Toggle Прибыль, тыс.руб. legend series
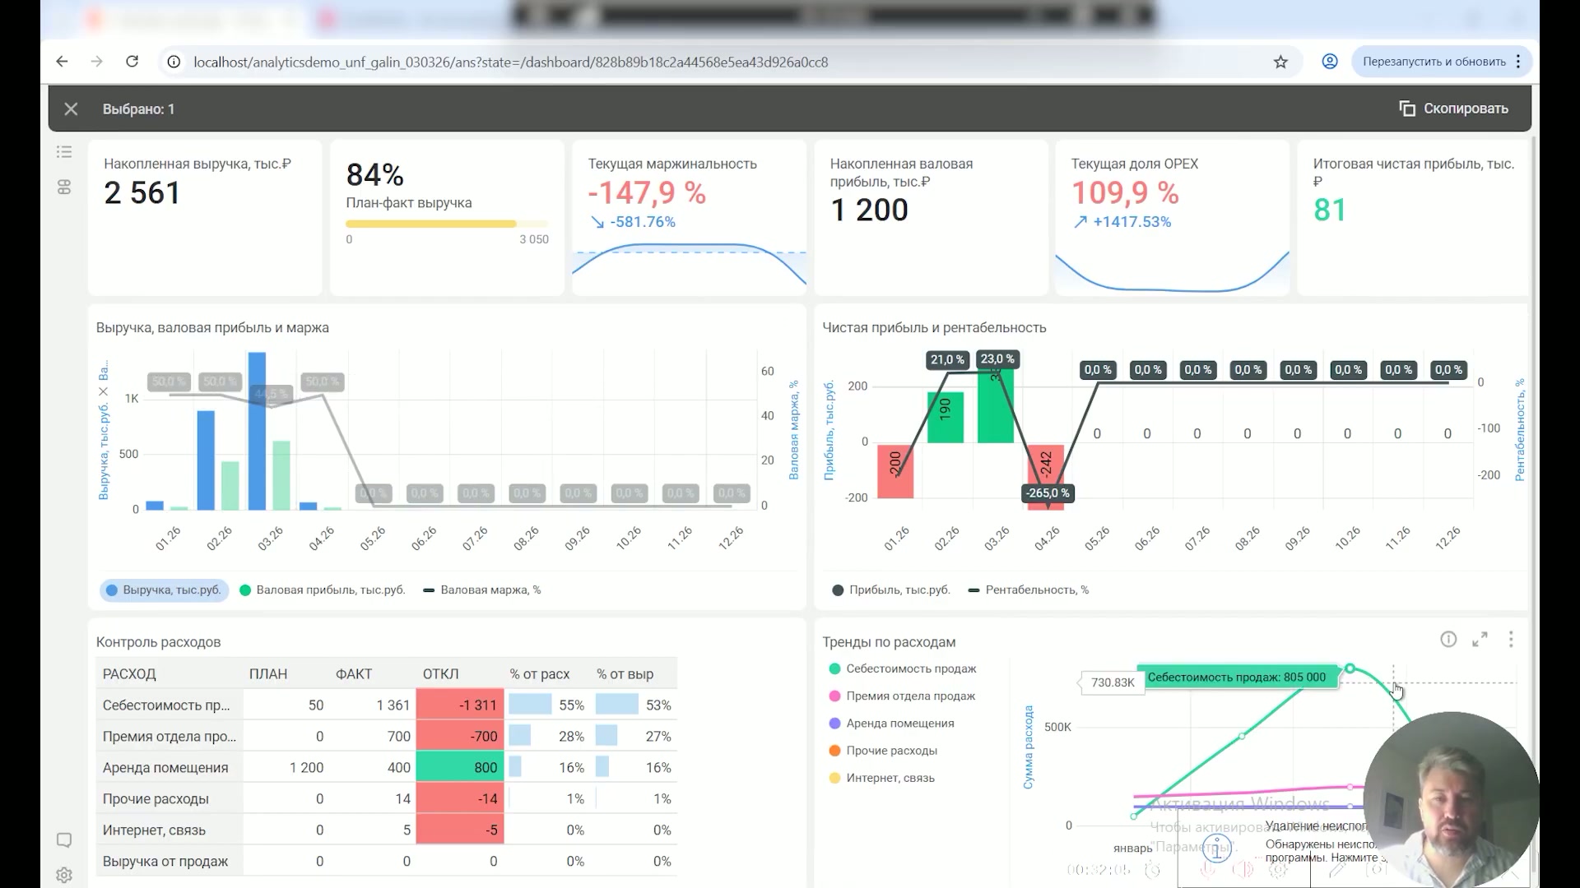 [891, 590]
